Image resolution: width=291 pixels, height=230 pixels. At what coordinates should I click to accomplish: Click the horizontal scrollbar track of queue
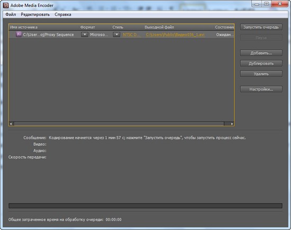click(119, 124)
